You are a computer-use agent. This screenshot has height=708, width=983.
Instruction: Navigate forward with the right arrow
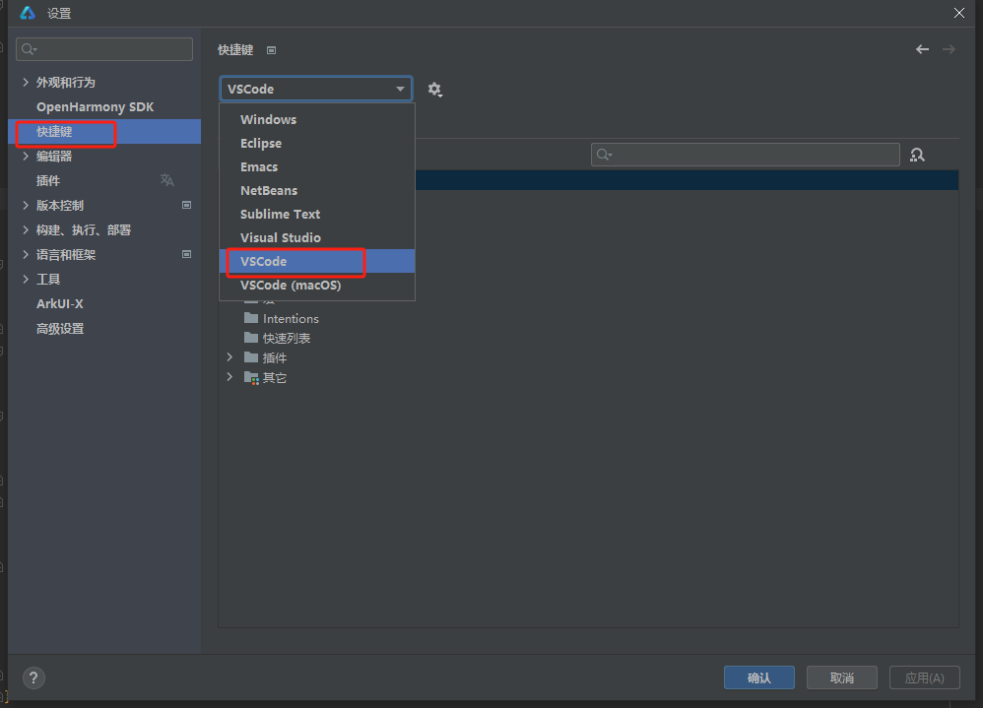click(x=949, y=49)
